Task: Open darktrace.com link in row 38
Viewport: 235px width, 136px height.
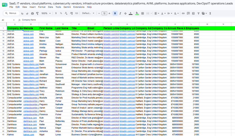Action: coord(30,118)
